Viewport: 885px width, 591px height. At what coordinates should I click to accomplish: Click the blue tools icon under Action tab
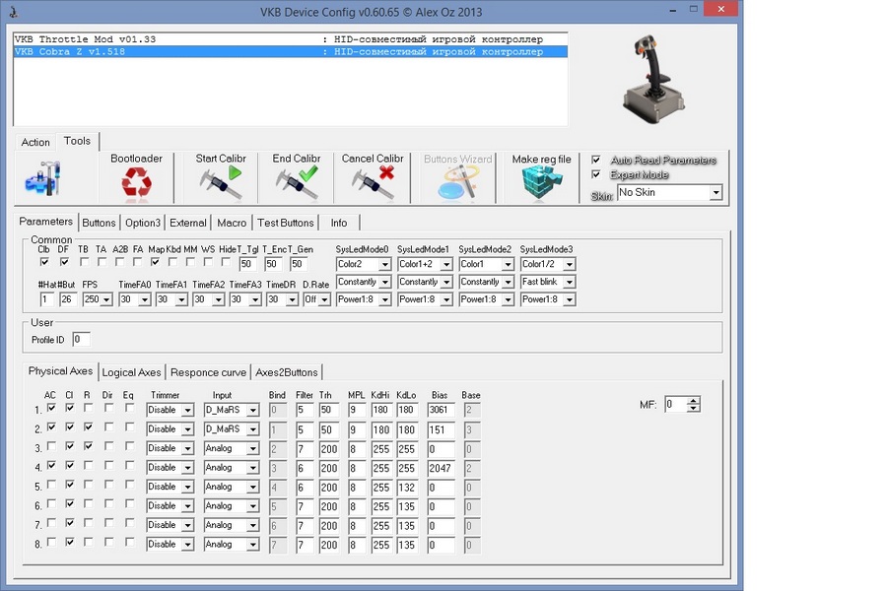coord(43,178)
